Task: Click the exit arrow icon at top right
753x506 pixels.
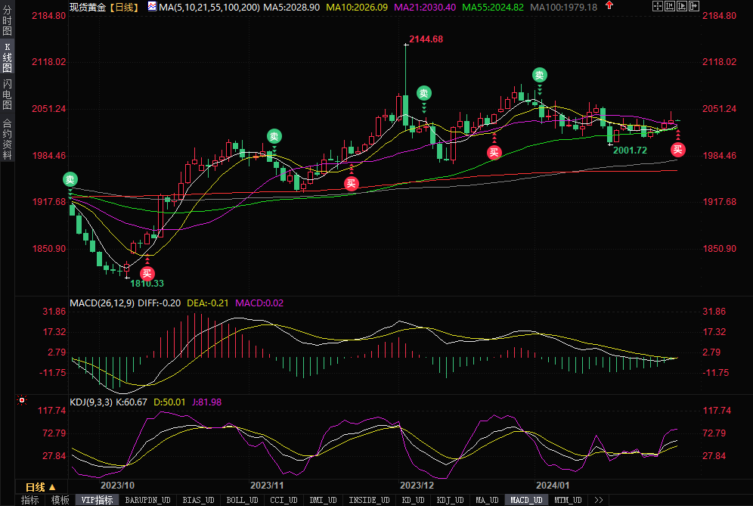Action: click(694, 6)
